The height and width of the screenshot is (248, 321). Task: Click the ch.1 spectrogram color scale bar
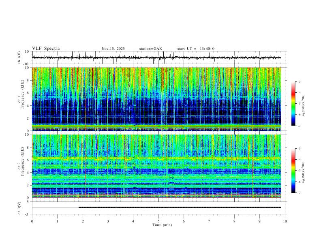point(293,104)
